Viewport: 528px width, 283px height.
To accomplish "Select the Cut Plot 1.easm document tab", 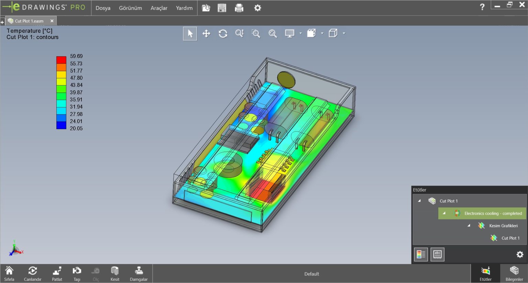I will pyautogui.click(x=29, y=21).
